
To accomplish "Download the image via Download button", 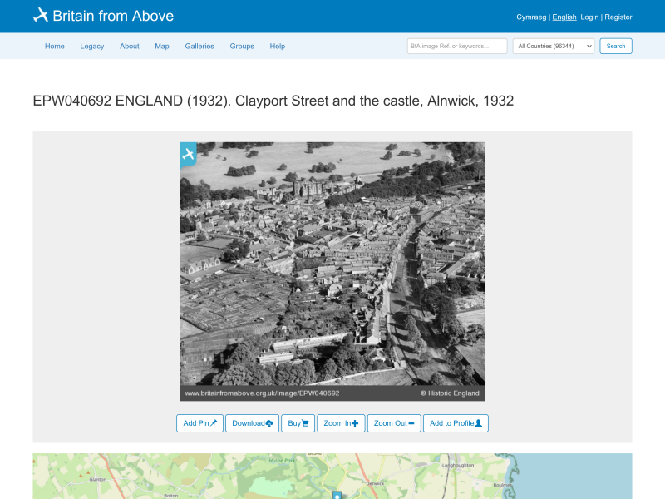I will tap(252, 423).
